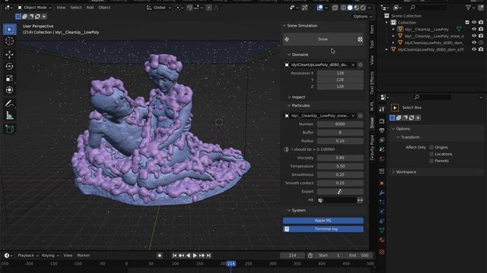This screenshot has width=487, height=273.
Task: Toggle snapping magnet in header
Action: point(189,8)
